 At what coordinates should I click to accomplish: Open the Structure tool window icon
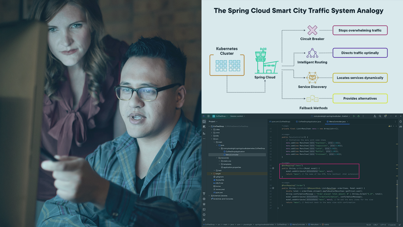(x=204, y=133)
